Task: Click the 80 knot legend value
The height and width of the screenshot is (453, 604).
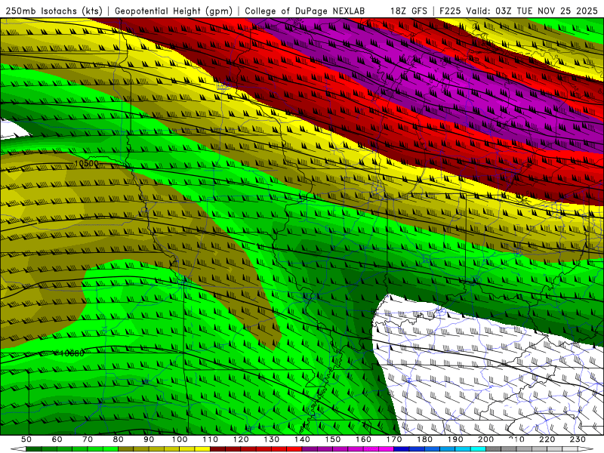Action: coord(119,439)
